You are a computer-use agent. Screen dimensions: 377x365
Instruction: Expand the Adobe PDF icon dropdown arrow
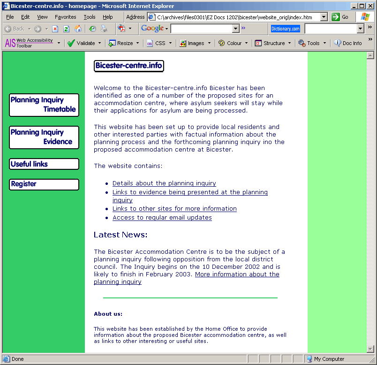coord(130,29)
